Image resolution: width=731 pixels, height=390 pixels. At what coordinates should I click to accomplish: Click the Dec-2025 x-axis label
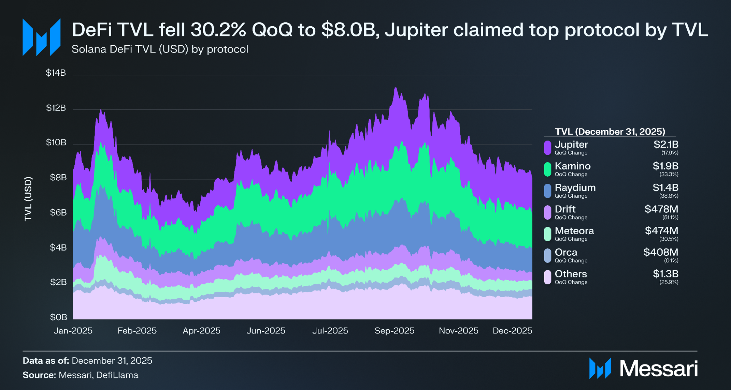(x=512, y=331)
